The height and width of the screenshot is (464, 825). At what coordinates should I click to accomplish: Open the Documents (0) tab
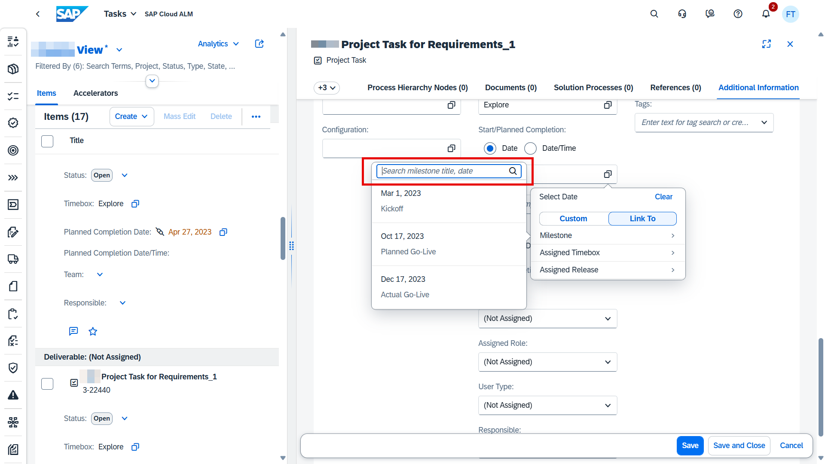pos(510,88)
